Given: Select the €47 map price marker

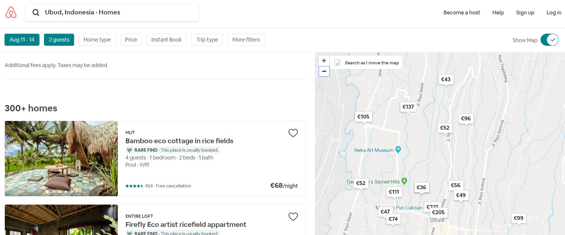Looking at the screenshot, I should (385, 212).
